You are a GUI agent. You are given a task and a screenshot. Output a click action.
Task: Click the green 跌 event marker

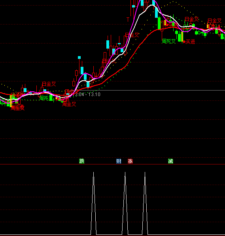(82, 161)
